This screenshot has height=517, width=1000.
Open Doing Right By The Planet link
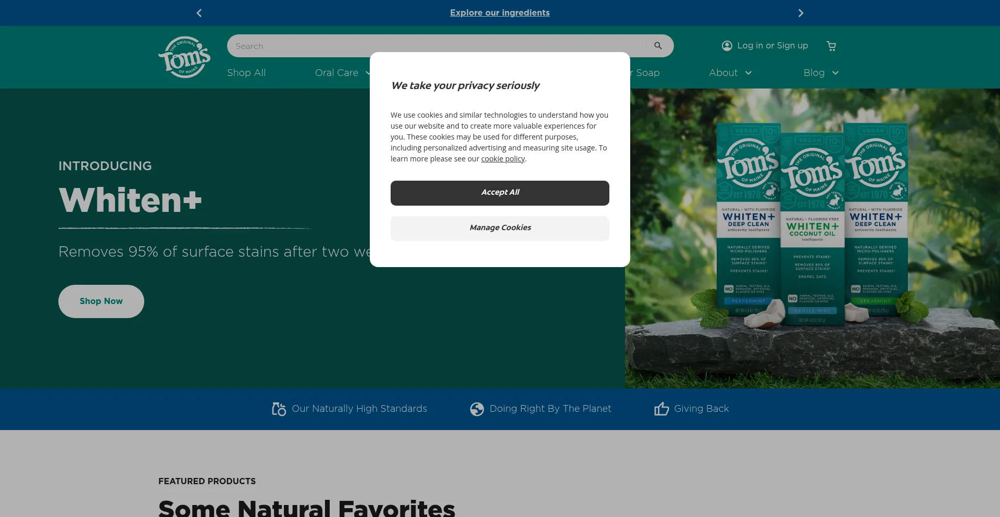click(551, 409)
